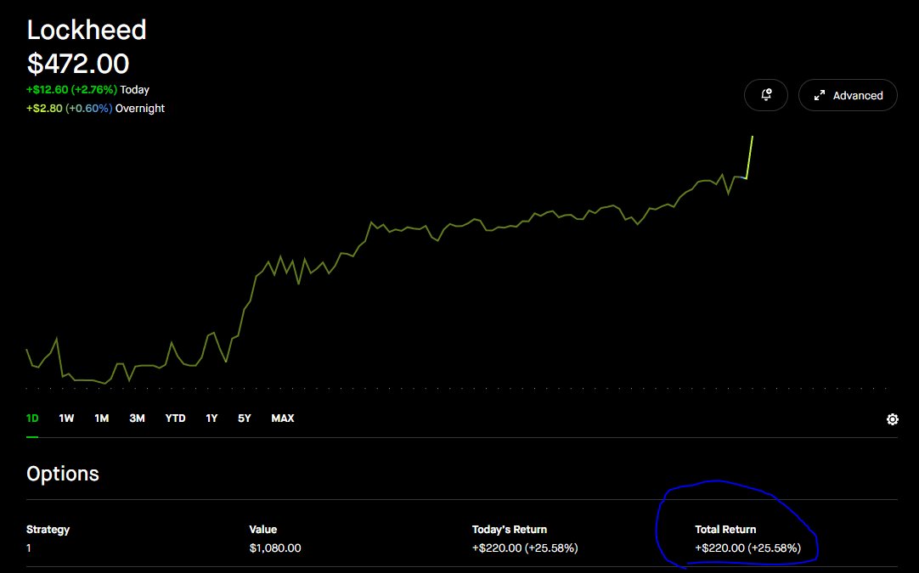This screenshot has height=573, width=919.
Task: Switch chart to 1W range
Action: [x=66, y=419]
